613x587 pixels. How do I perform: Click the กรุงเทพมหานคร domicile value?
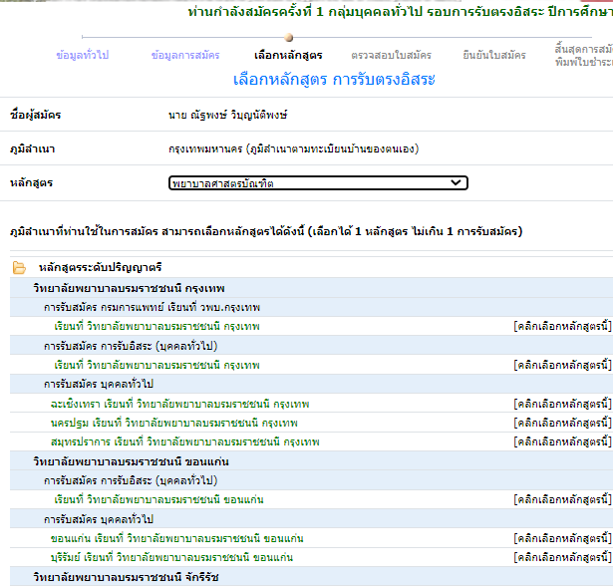294,148
